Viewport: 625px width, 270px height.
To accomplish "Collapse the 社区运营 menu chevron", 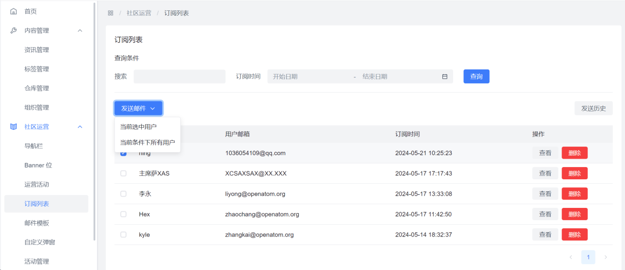I will (x=80, y=127).
